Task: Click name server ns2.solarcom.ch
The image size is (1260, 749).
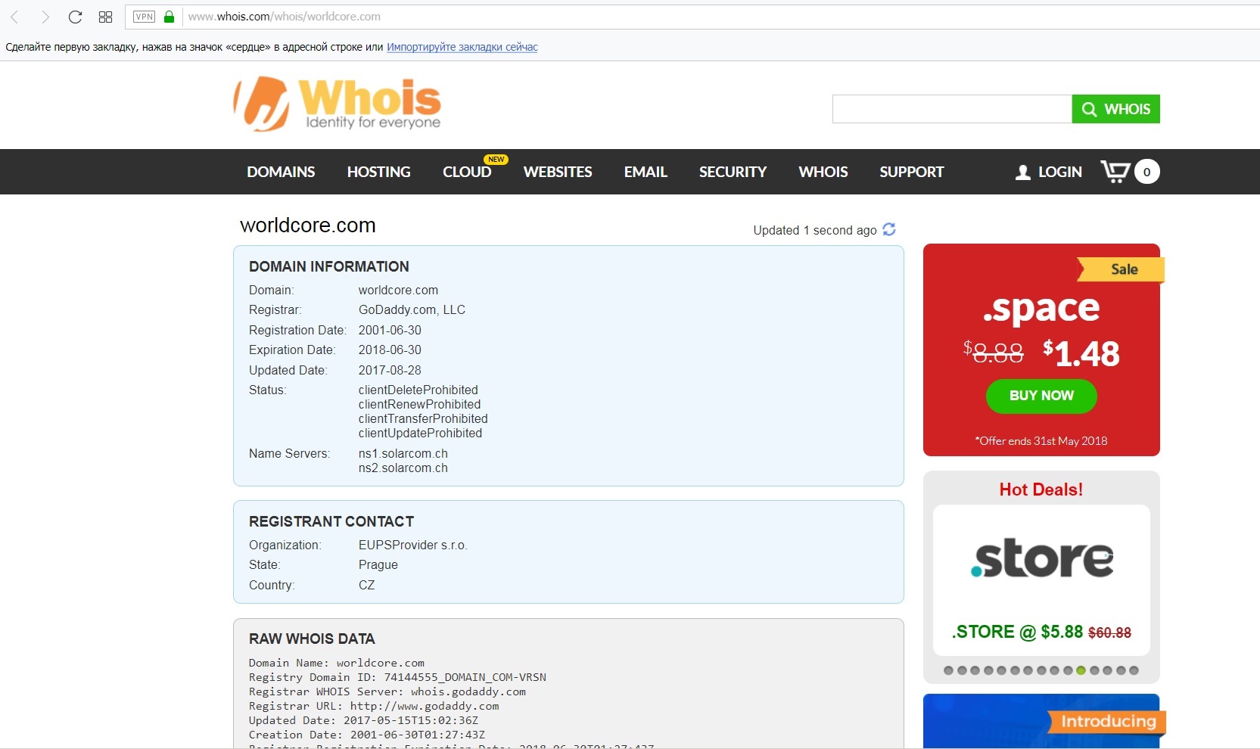Action: click(x=403, y=468)
